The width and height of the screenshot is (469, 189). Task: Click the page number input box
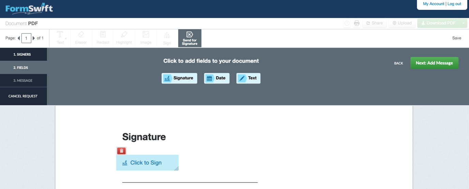coord(26,38)
